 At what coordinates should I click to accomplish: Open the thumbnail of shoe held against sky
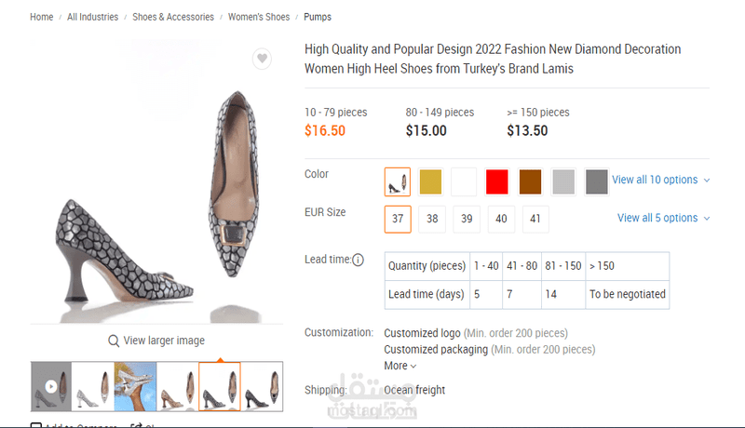[x=135, y=386]
